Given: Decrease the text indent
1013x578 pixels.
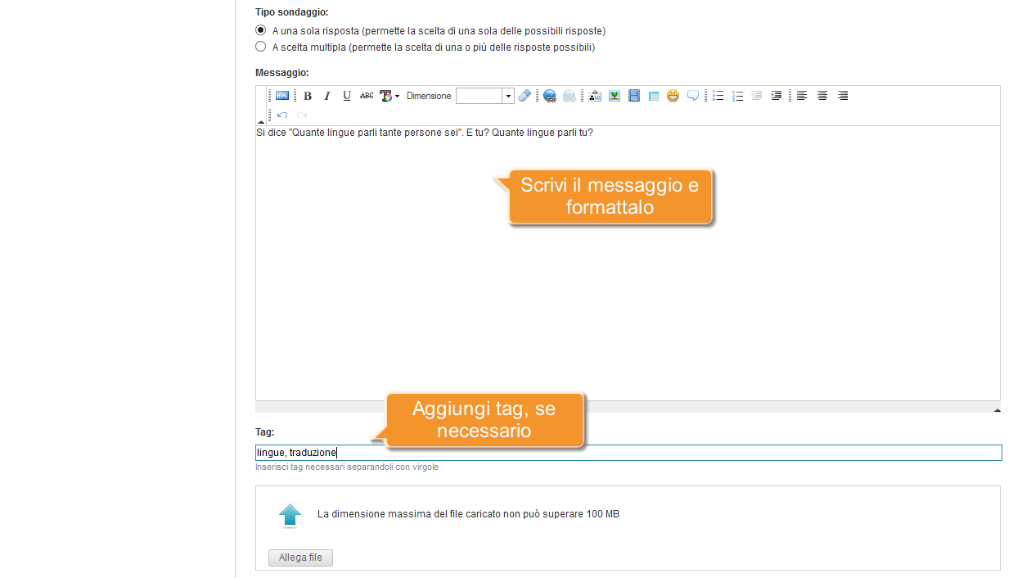Looking at the screenshot, I should pos(757,96).
